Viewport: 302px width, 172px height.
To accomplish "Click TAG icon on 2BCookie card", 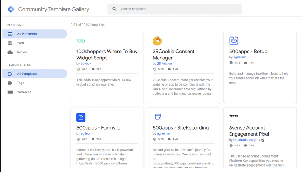I will [x=169, y=69].
